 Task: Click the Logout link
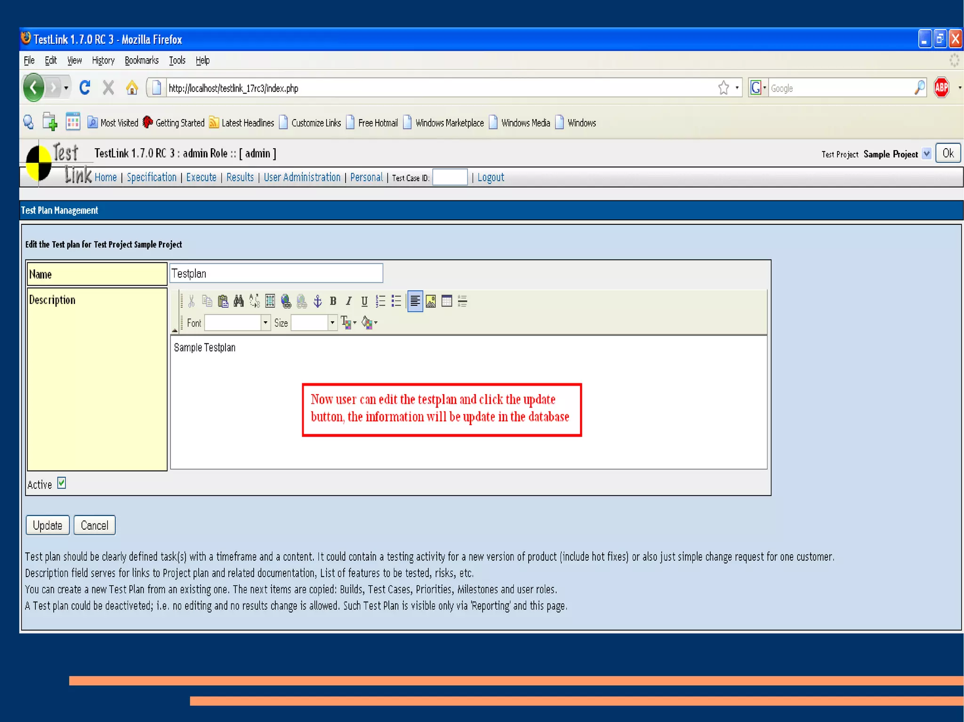click(x=491, y=177)
